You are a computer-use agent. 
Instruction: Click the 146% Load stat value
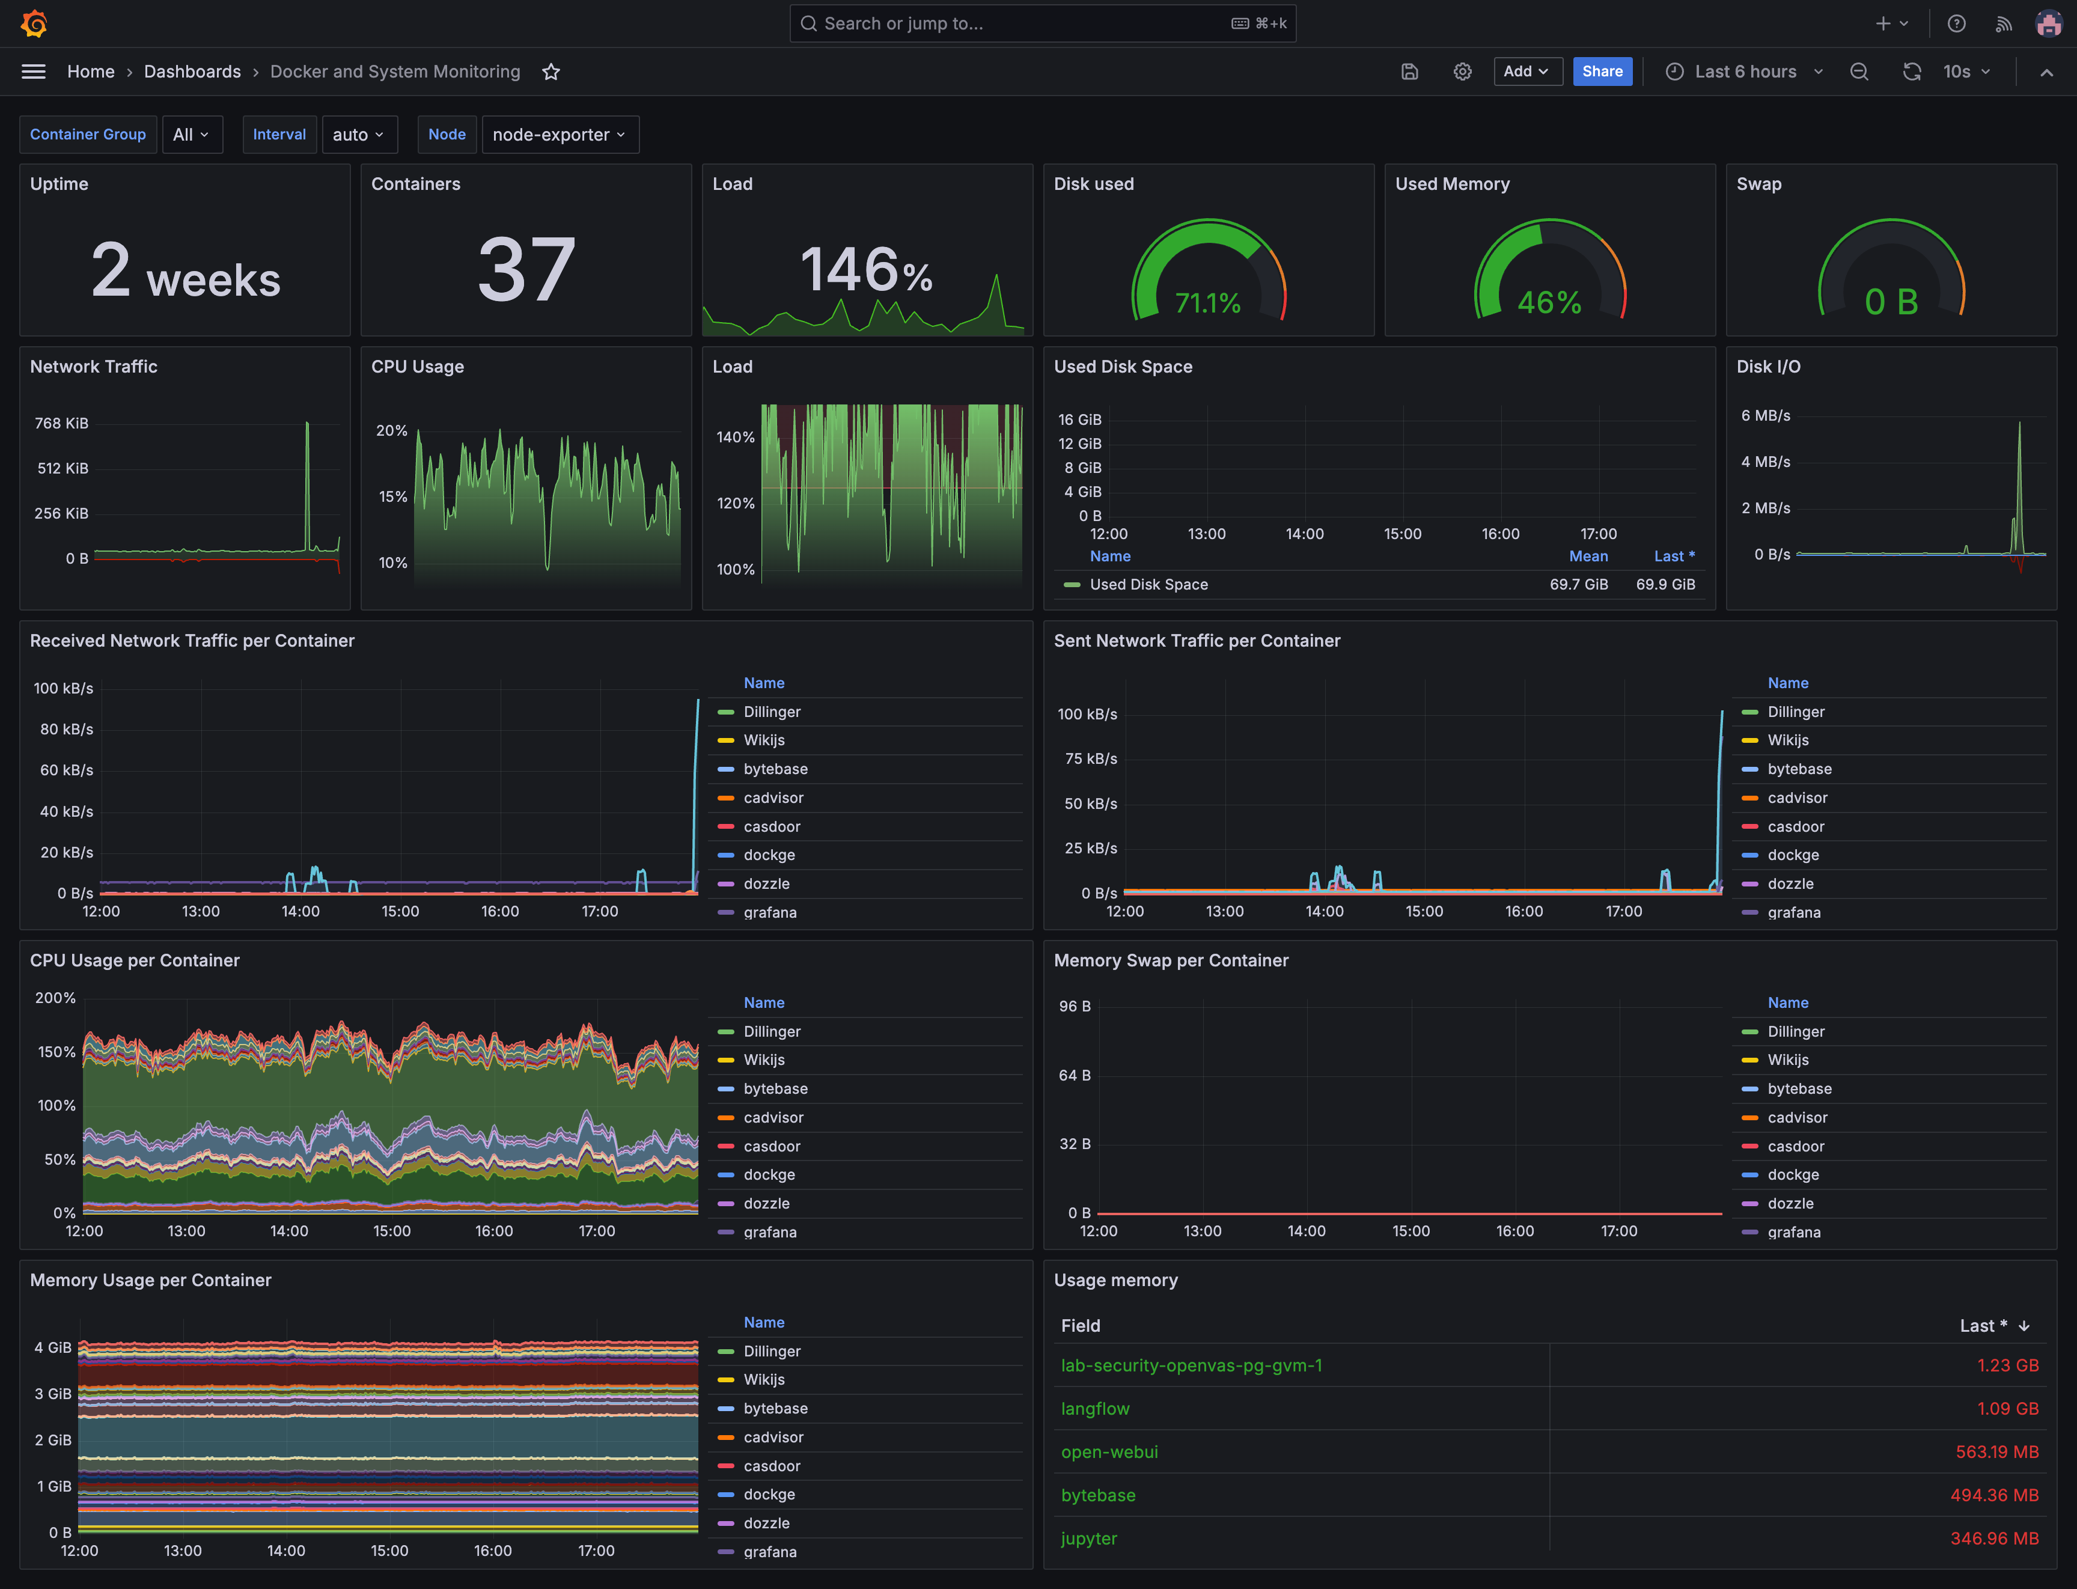(867, 270)
